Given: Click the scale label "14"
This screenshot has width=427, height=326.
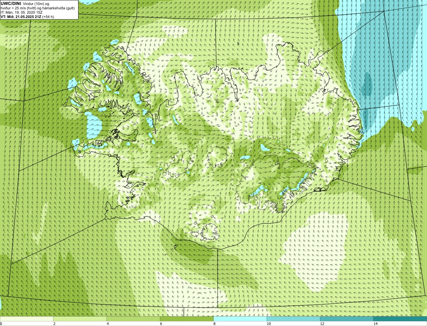Looking at the screenshot, I should (x=375, y=324).
